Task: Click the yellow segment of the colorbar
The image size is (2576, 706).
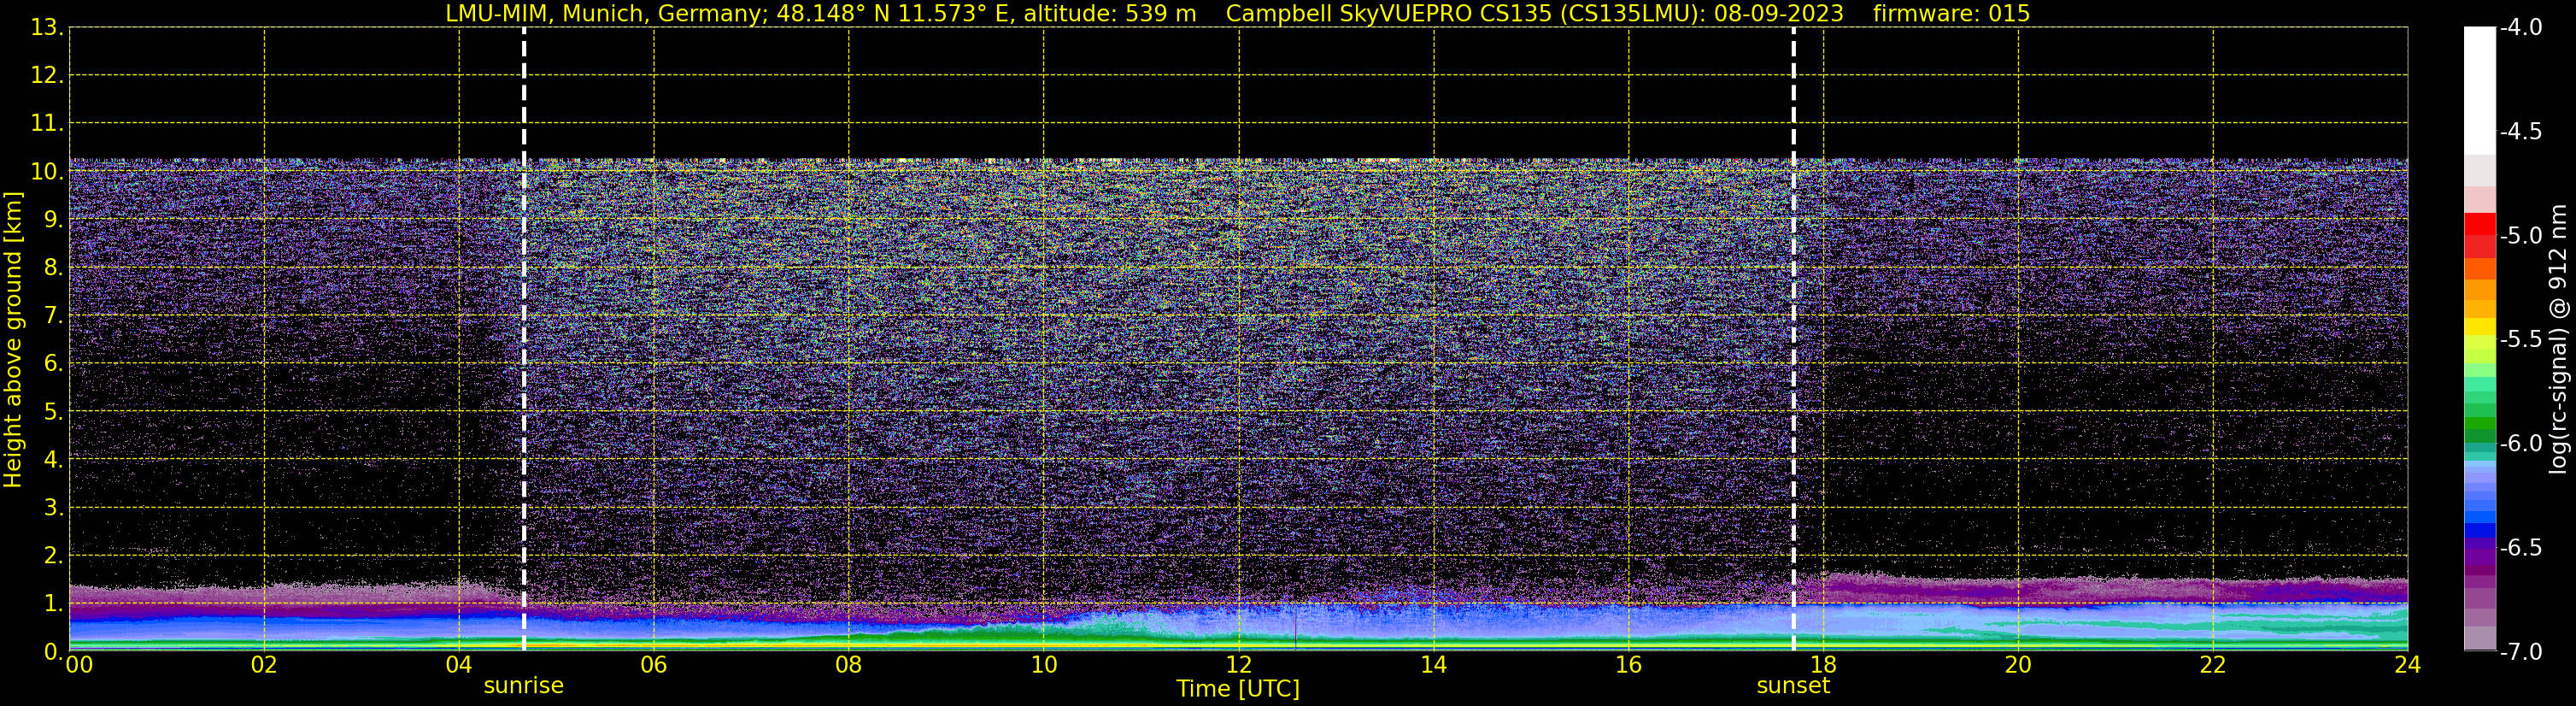Action: [x=2480, y=327]
